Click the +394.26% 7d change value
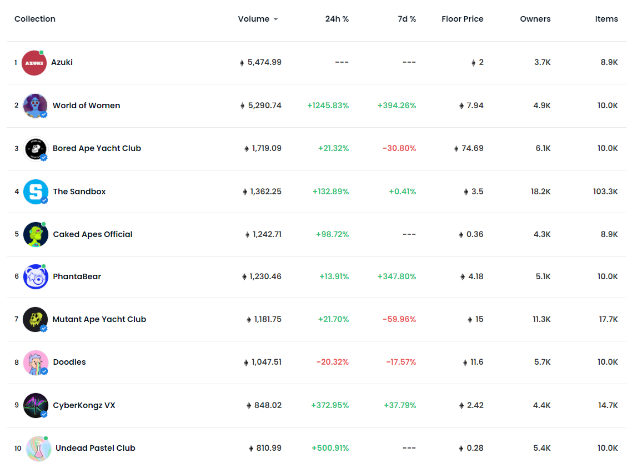637x463 pixels. [397, 105]
